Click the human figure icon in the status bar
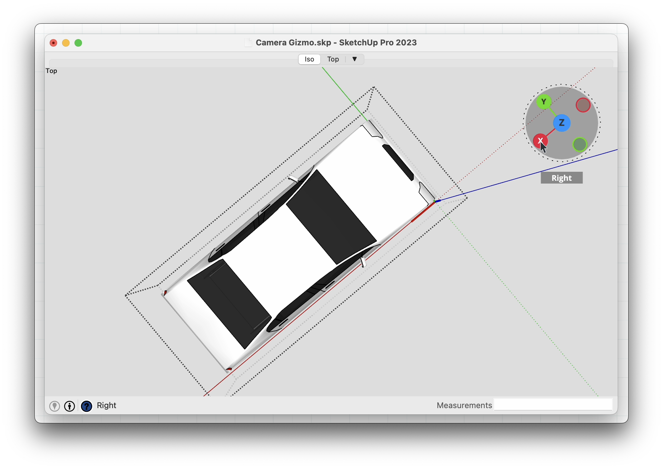 coord(69,406)
